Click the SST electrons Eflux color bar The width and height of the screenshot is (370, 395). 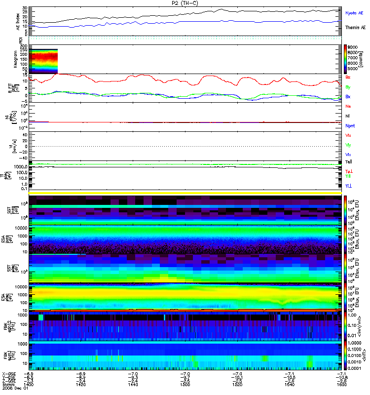pos(345,268)
